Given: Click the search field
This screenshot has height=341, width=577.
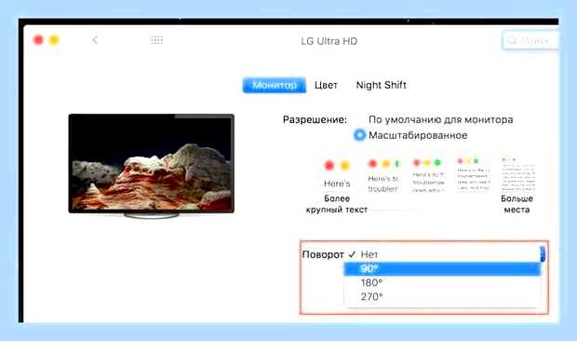Looking at the screenshot, I should (530, 40).
